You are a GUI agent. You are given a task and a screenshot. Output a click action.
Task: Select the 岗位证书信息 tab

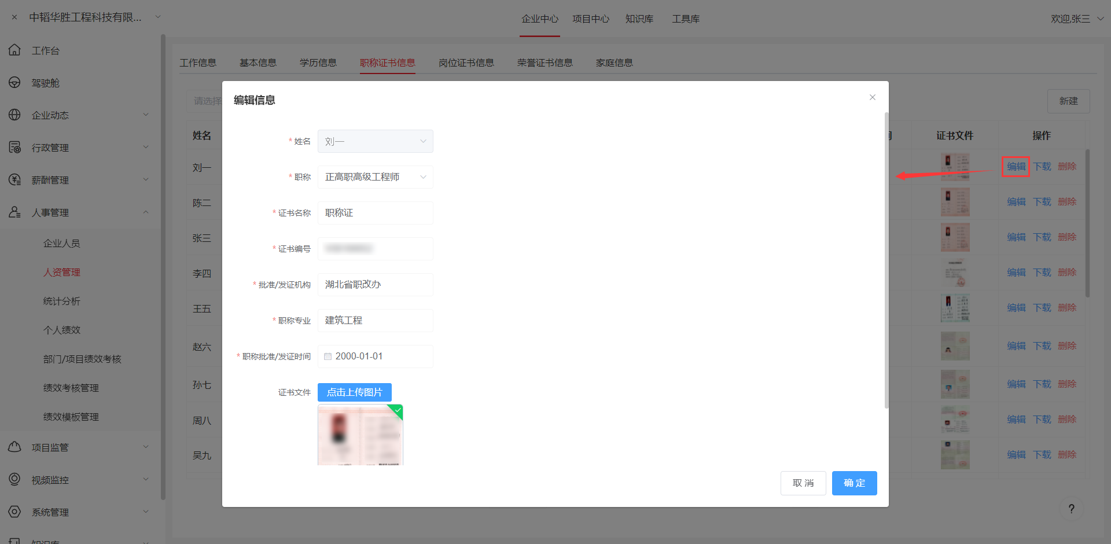click(x=466, y=63)
